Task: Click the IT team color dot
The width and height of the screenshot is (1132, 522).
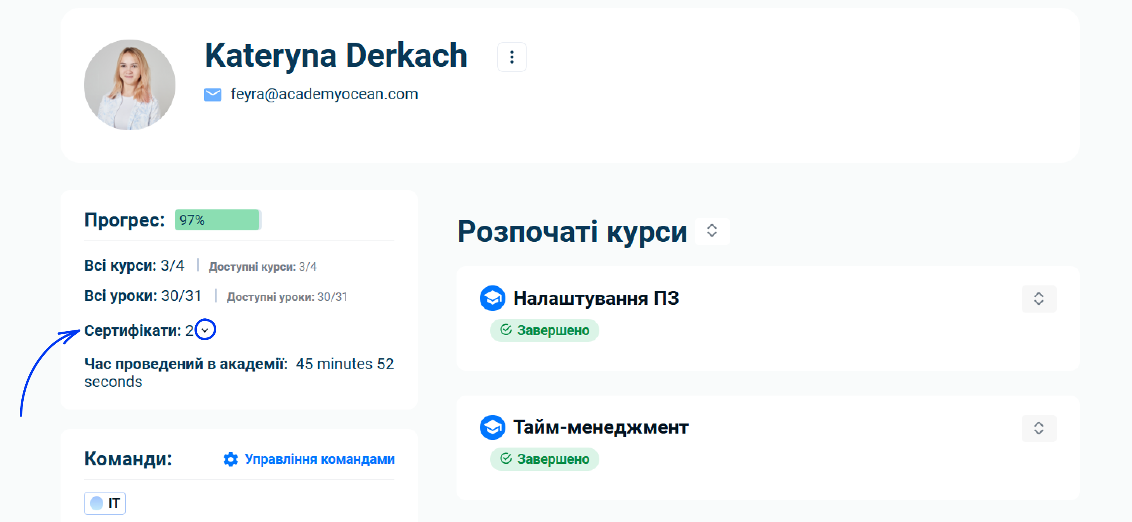Action: pos(96,503)
